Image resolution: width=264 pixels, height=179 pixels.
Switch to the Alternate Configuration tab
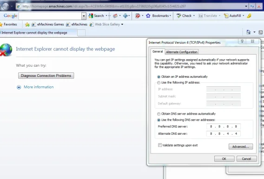point(181,52)
